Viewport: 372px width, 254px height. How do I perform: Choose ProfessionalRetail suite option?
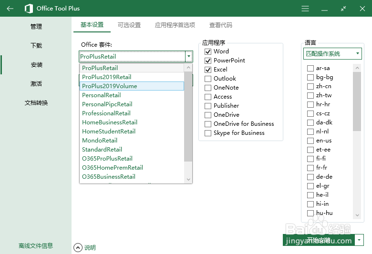(132, 113)
